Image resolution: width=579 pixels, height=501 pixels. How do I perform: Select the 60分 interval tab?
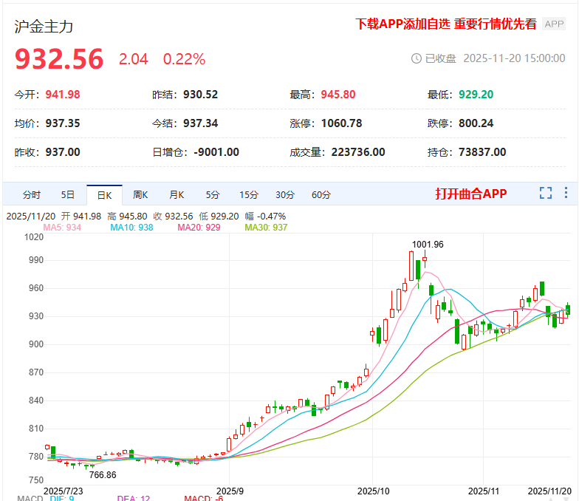pyautogui.click(x=321, y=195)
